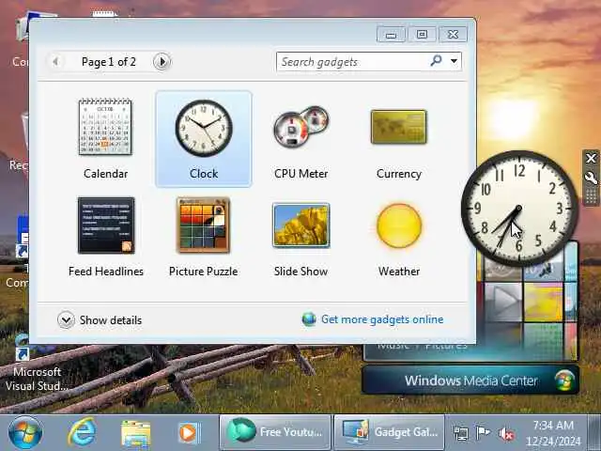
Task: Open the taskbar date and time
Action: [x=553, y=433]
